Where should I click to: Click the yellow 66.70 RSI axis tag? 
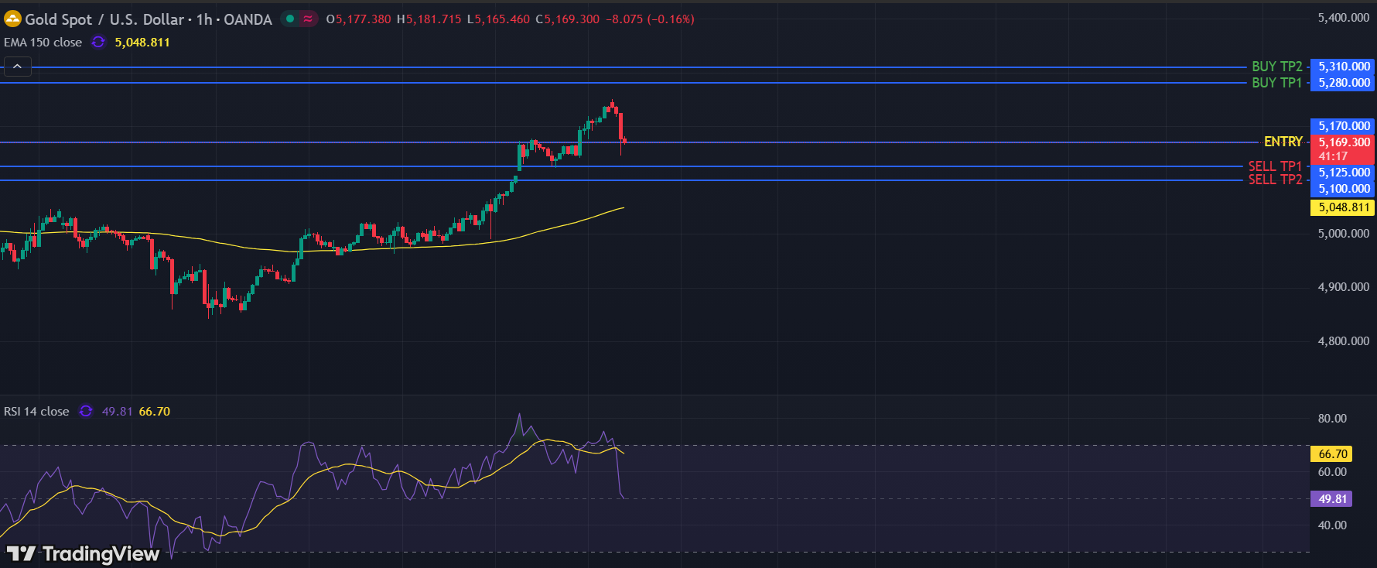1332,454
